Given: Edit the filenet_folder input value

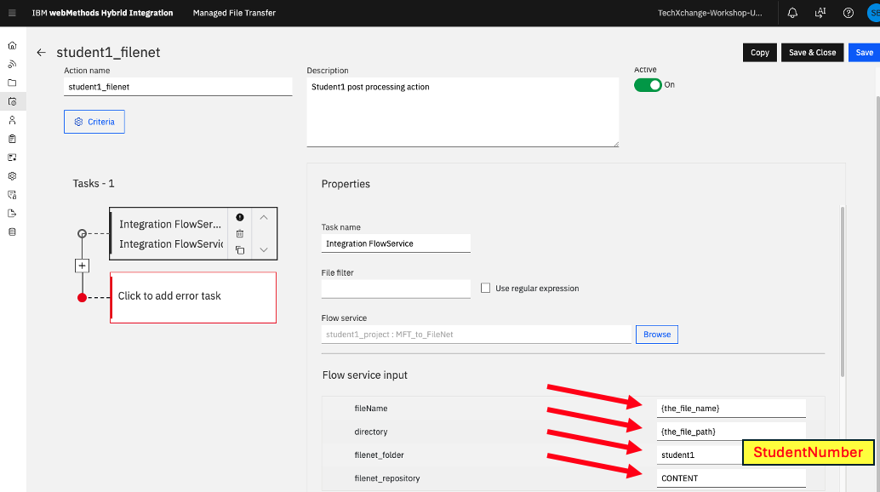Looking at the screenshot, I should pyautogui.click(x=700, y=455).
